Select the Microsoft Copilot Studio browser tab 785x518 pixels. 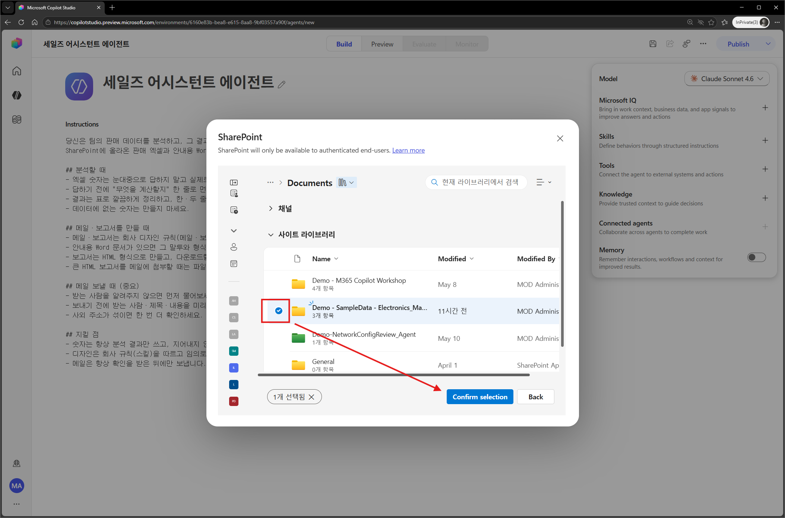click(x=60, y=7)
